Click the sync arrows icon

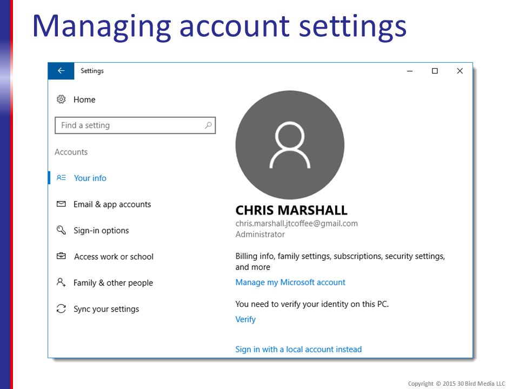coord(61,308)
